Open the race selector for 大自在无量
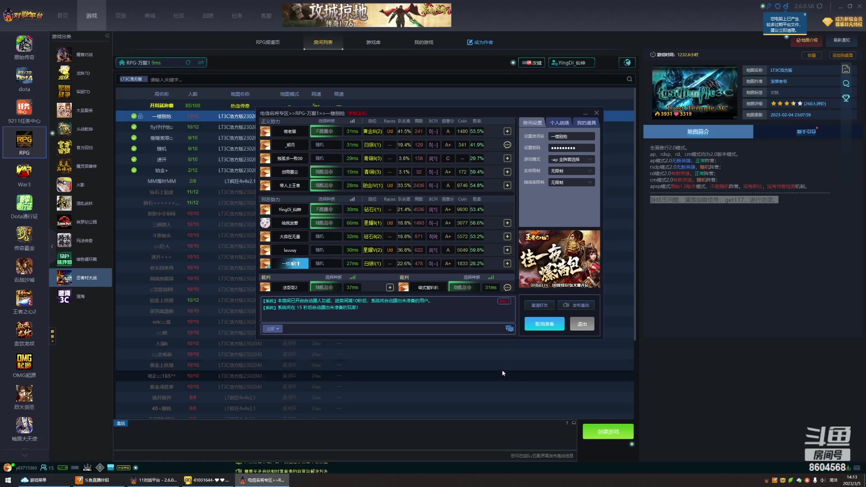 [326, 236]
